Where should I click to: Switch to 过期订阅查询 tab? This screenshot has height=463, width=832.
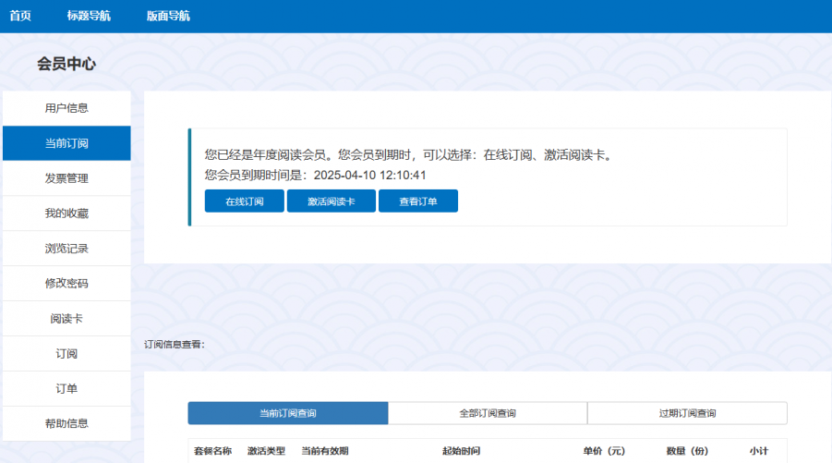(x=688, y=413)
